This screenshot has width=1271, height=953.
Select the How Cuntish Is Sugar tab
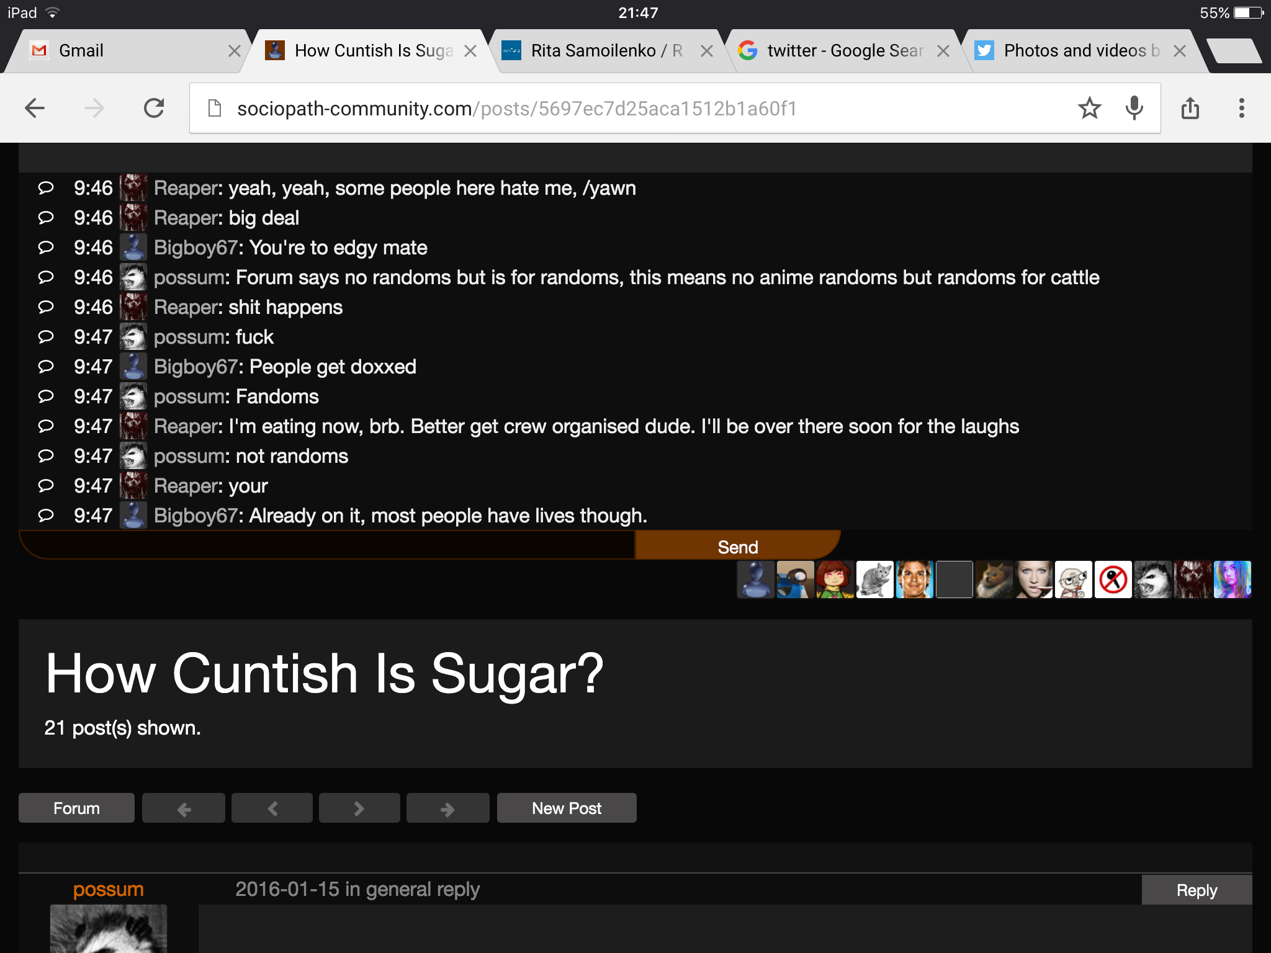370,51
